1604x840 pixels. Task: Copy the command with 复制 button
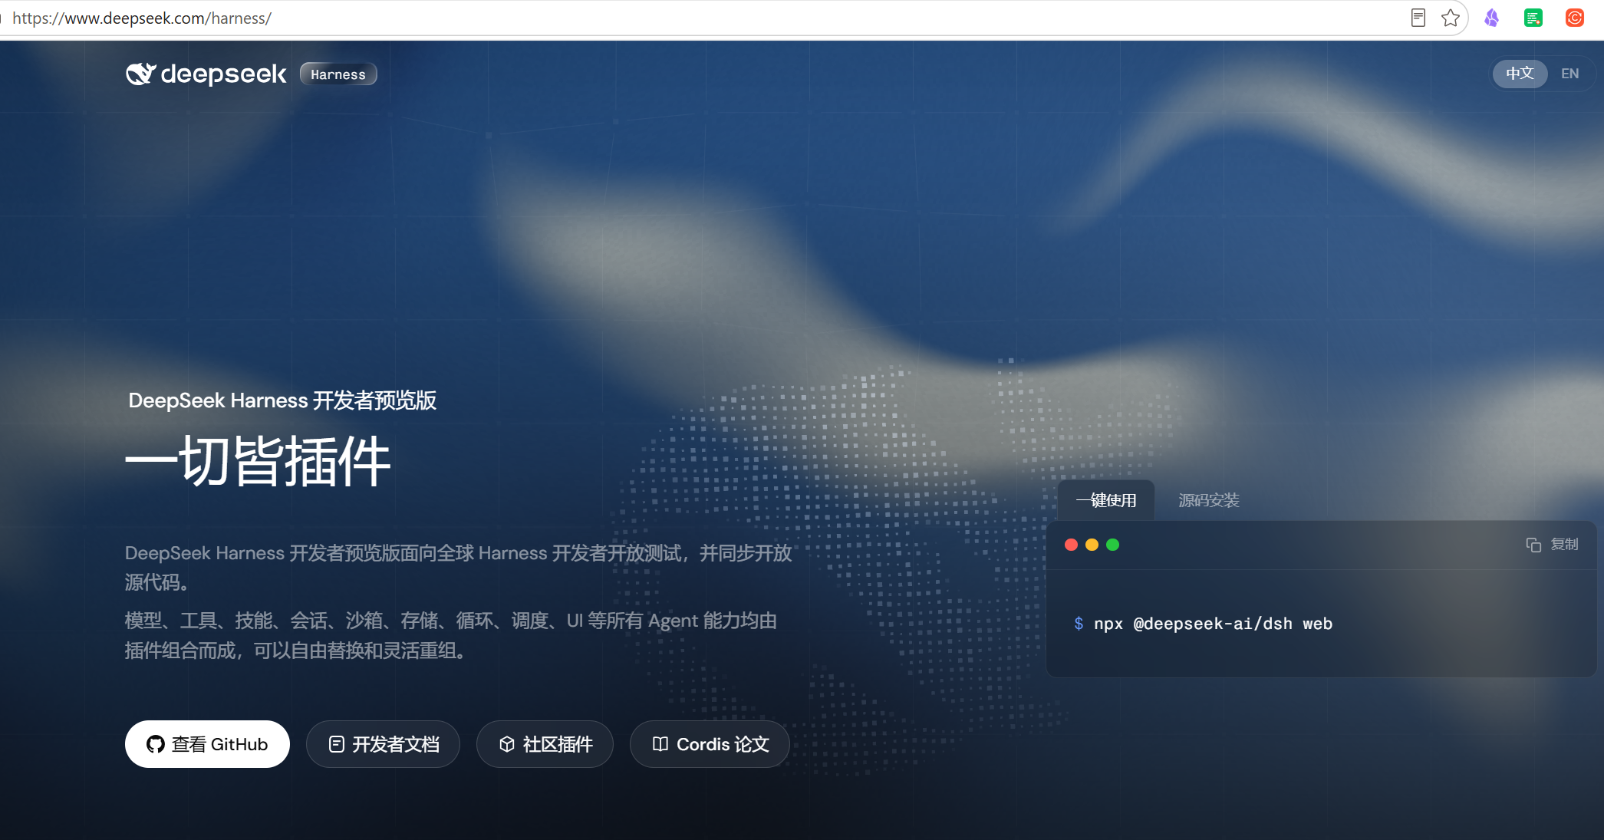pyautogui.click(x=1553, y=544)
